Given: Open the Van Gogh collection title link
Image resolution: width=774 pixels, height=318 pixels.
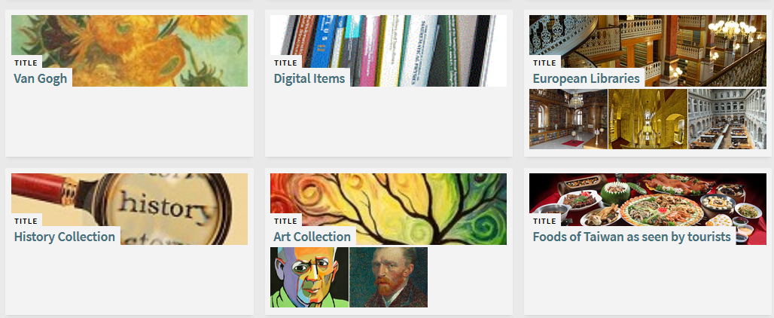Looking at the screenshot, I should coord(41,78).
